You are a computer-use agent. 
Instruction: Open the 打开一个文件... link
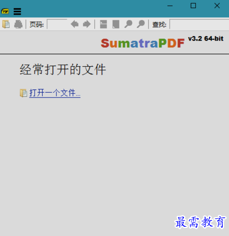(x=55, y=93)
